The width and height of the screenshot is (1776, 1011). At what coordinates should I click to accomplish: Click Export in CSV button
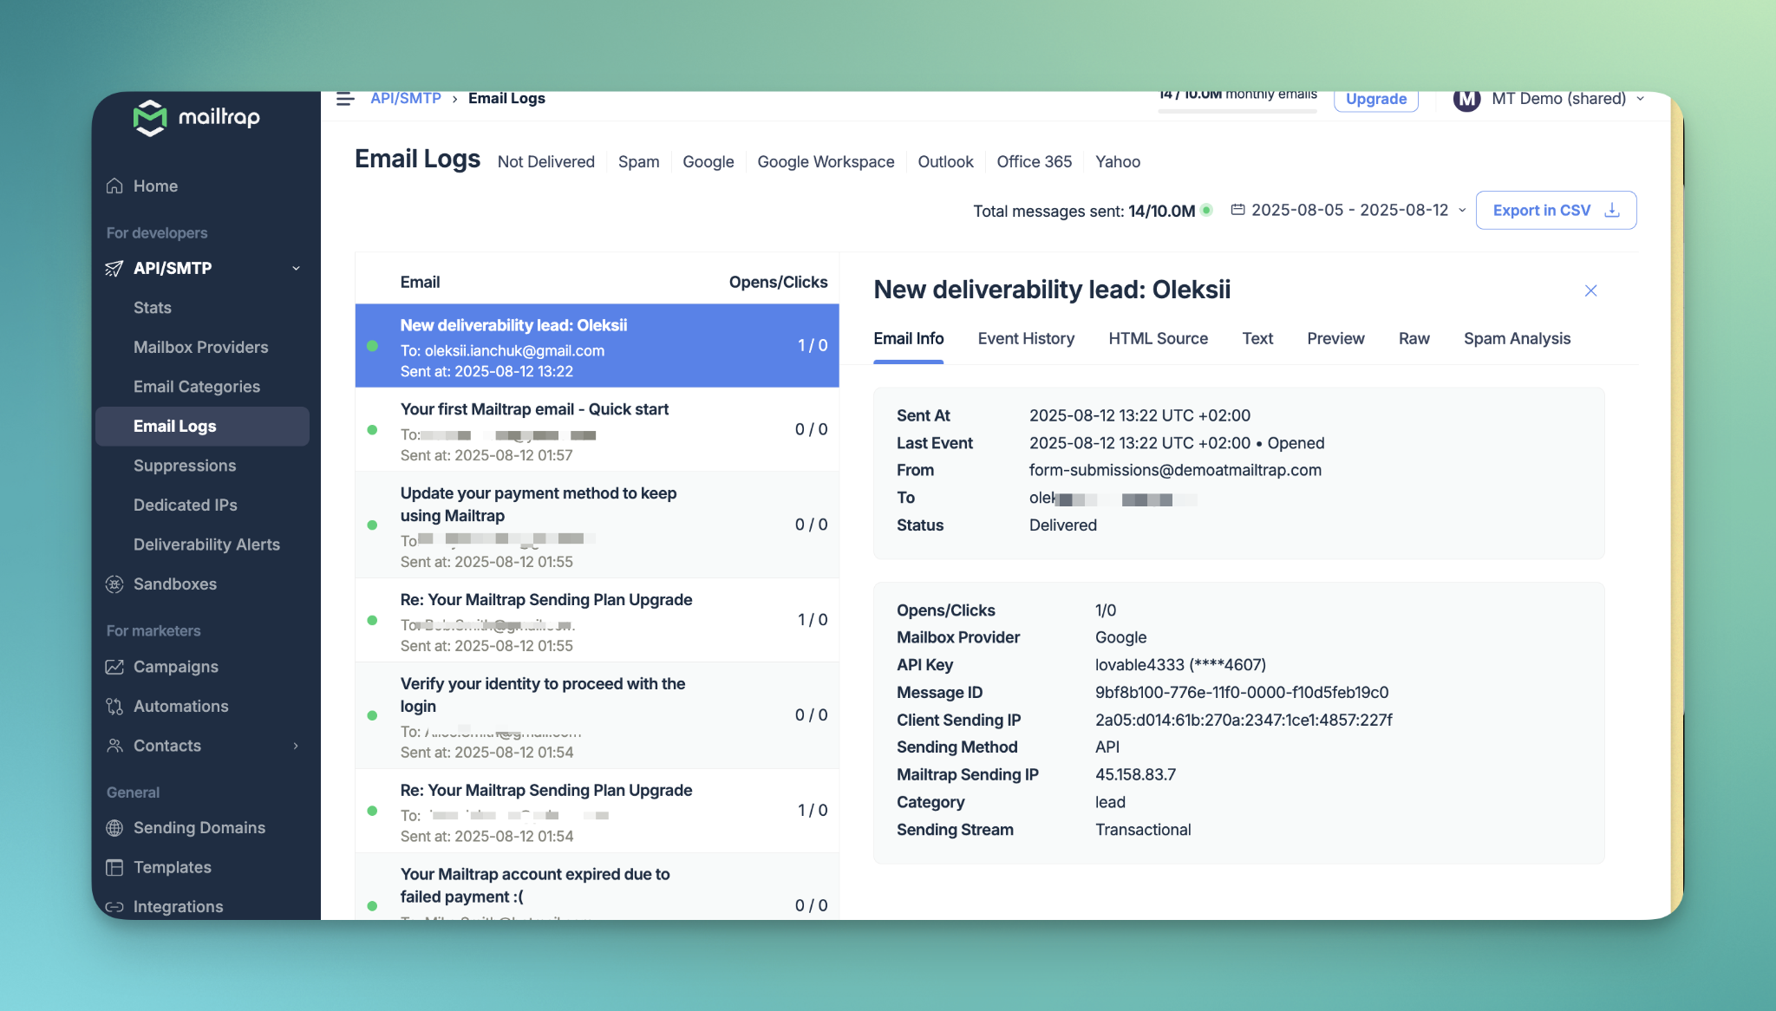click(1556, 211)
